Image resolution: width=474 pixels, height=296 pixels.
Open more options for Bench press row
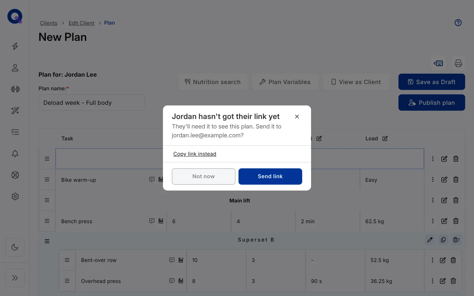[x=433, y=221]
